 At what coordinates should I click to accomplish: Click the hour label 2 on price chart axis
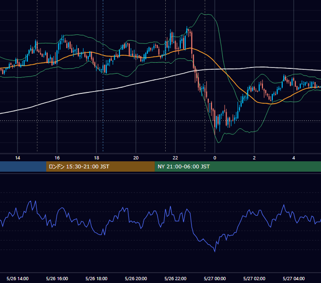254,158
